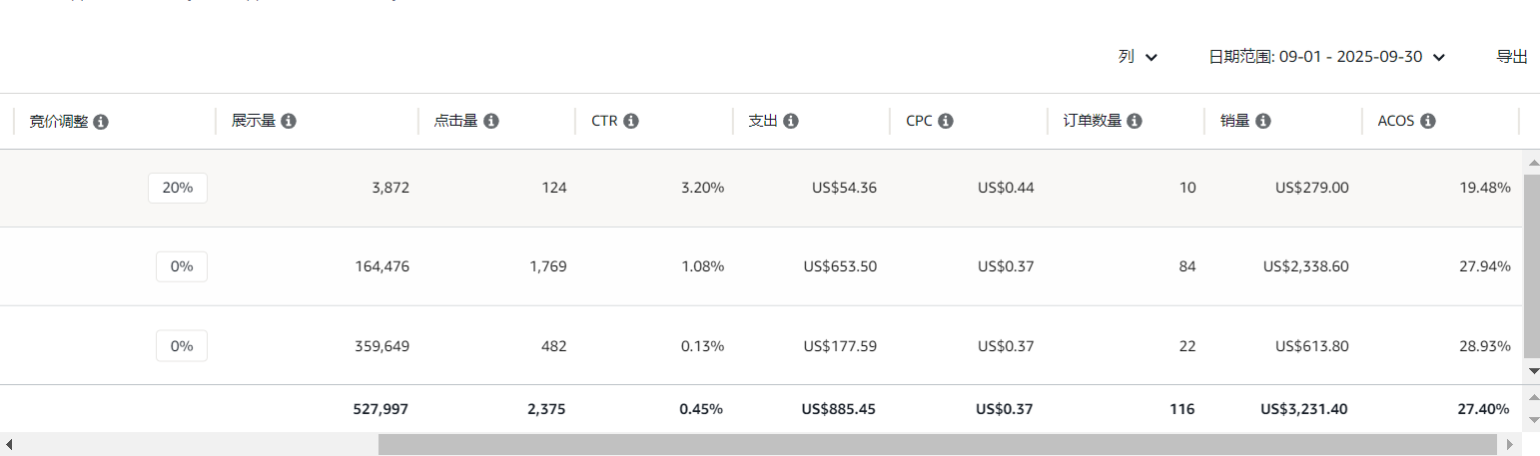Click info icon next to CTR
This screenshot has width=1540, height=456.
pyautogui.click(x=630, y=121)
